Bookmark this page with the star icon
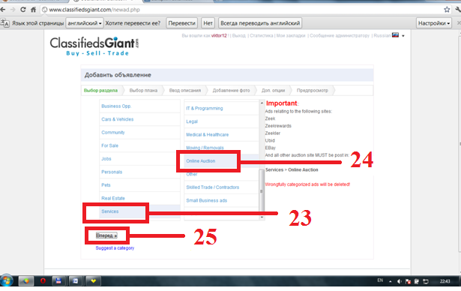Viewport: 461px width, 291px height. pos(447,10)
